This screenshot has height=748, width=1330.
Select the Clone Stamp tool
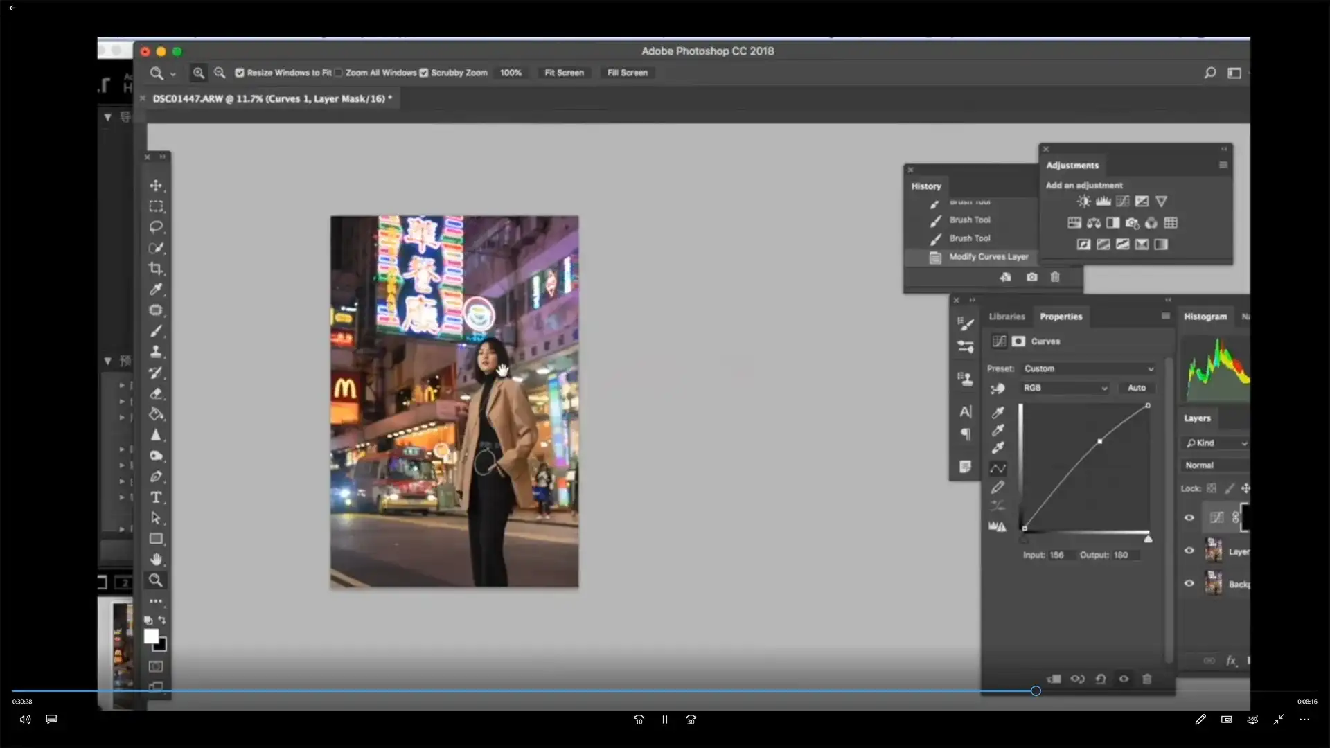coord(156,352)
